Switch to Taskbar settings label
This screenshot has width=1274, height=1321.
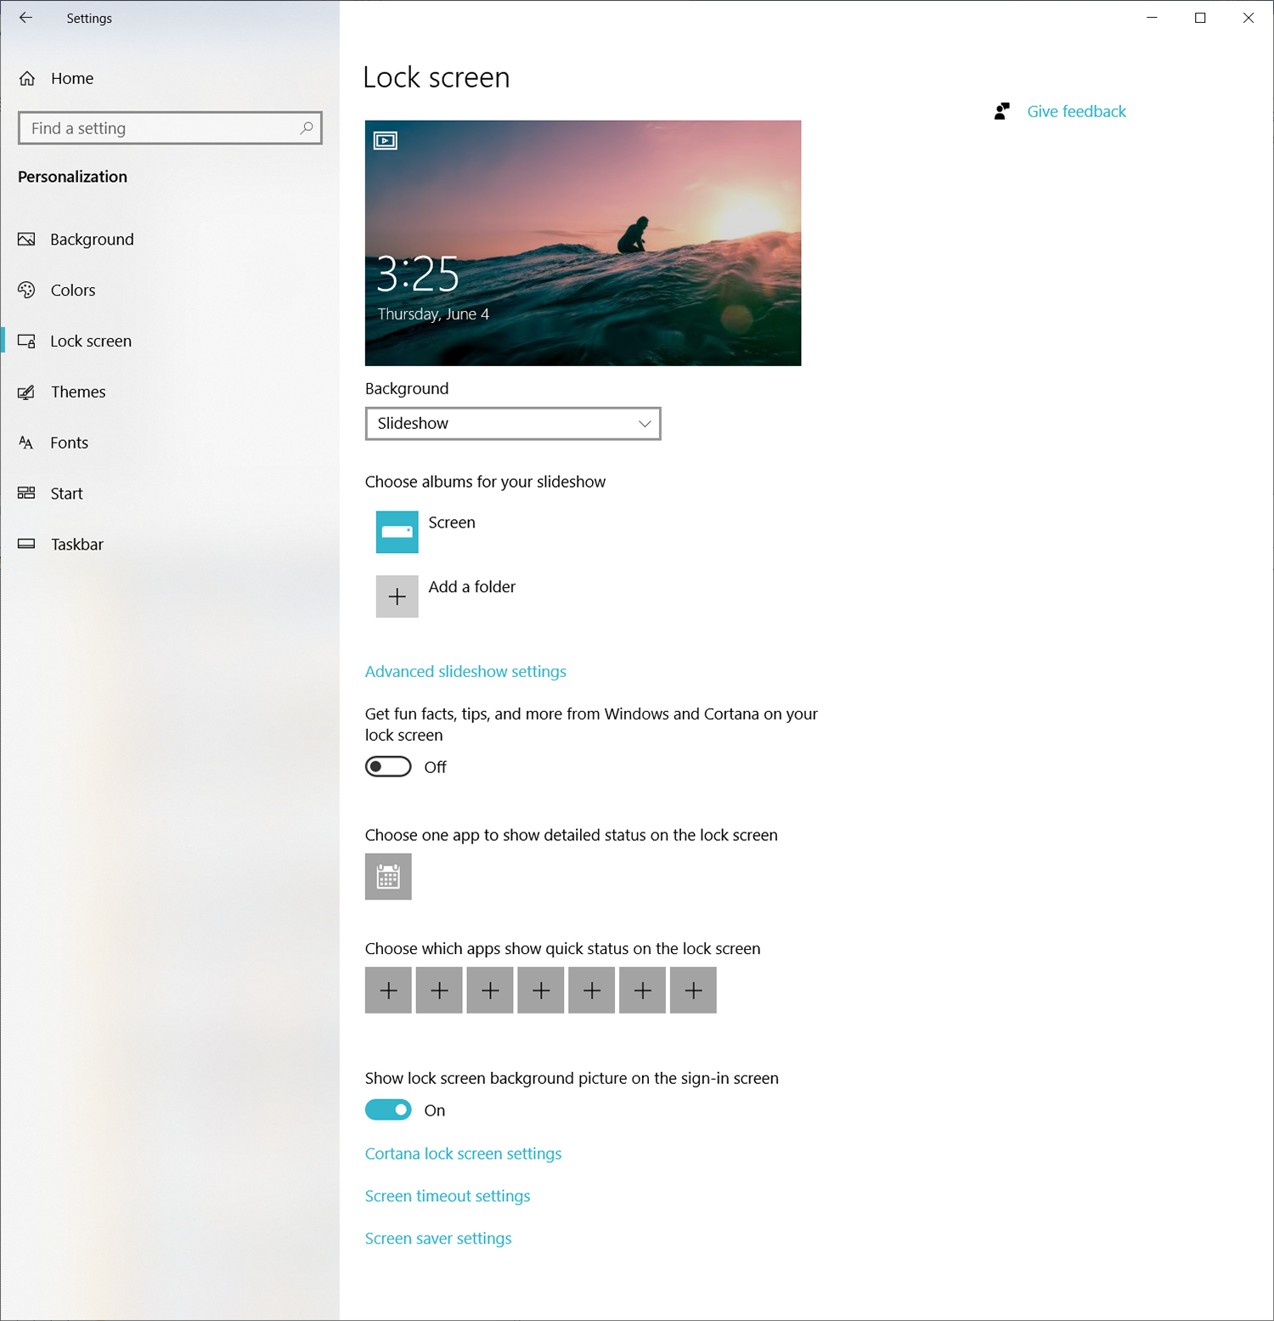[x=77, y=545]
